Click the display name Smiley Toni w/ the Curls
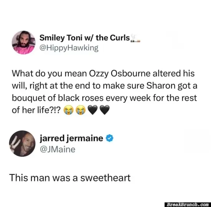This screenshot has width=211, height=207. tap(85, 38)
